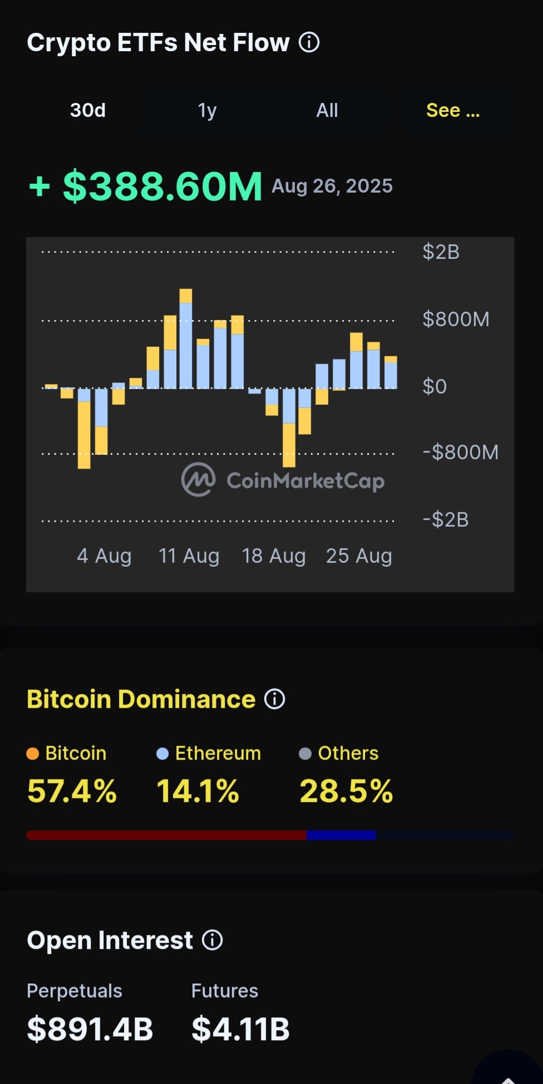Switch to the 1y time range
Viewport: 543px width, 1084px height.
coord(208,110)
